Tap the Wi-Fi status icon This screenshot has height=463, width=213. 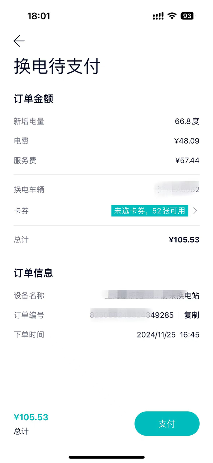coord(172,16)
